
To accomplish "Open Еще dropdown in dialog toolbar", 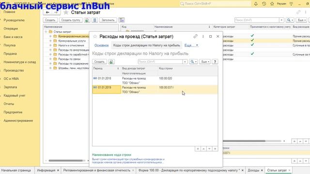I will click(205, 62).
